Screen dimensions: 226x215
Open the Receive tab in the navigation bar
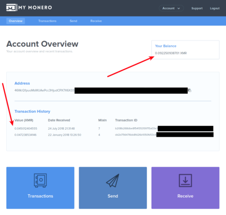coord(96,21)
